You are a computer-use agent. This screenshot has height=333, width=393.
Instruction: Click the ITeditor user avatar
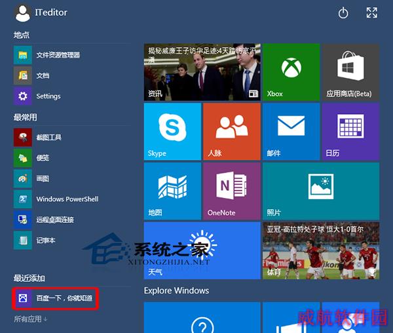click(x=22, y=13)
